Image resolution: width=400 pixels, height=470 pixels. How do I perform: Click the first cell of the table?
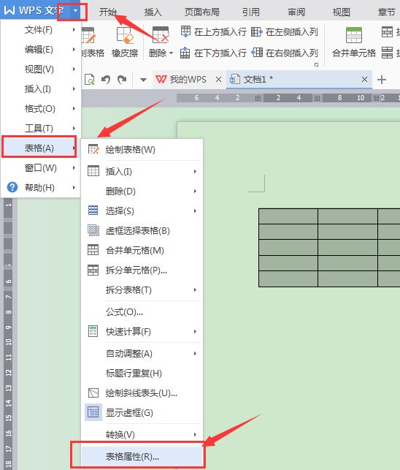coord(288,216)
